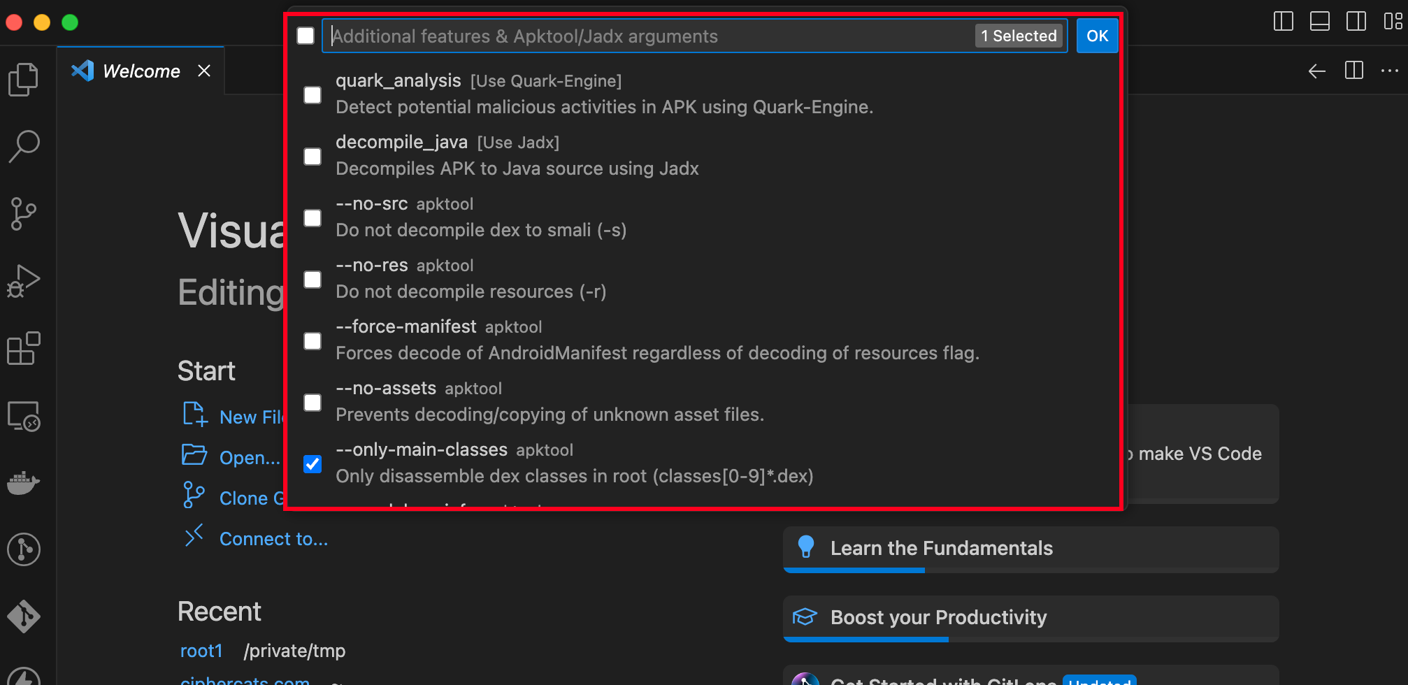Screen dimensions: 1408x685
Task: Enable the quark_analysis option
Action: (313, 94)
